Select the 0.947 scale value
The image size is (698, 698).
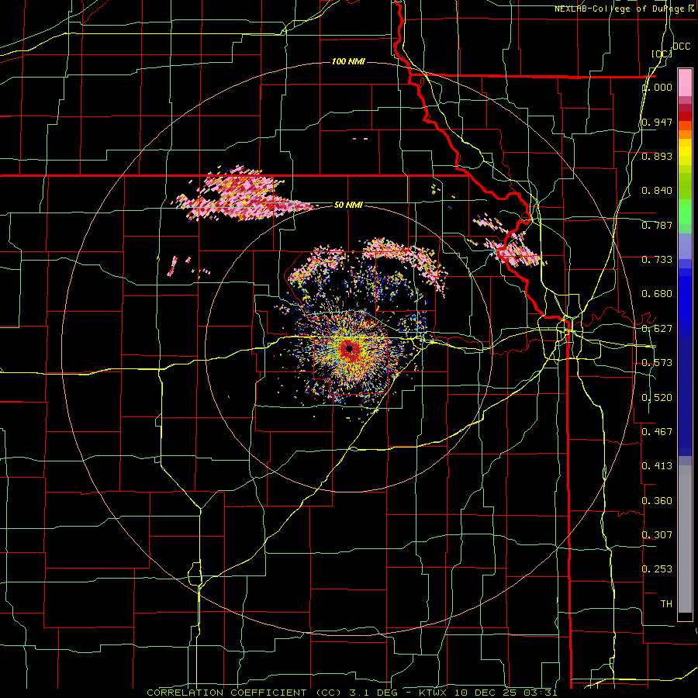pyautogui.click(x=657, y=122)
